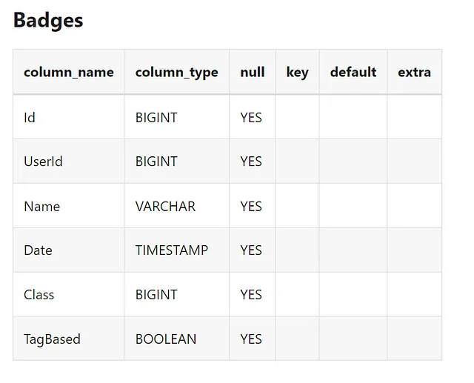Screen dimensions: 474x383
Task: Click the BOOLEAN type cell
Action: (x=176, y=339)
